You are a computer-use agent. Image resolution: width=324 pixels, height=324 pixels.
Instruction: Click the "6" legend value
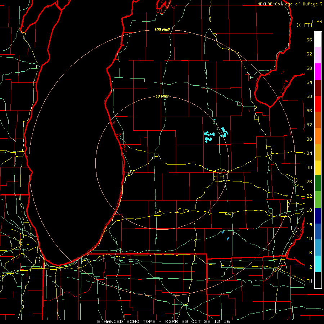click(x=310, y=253)
